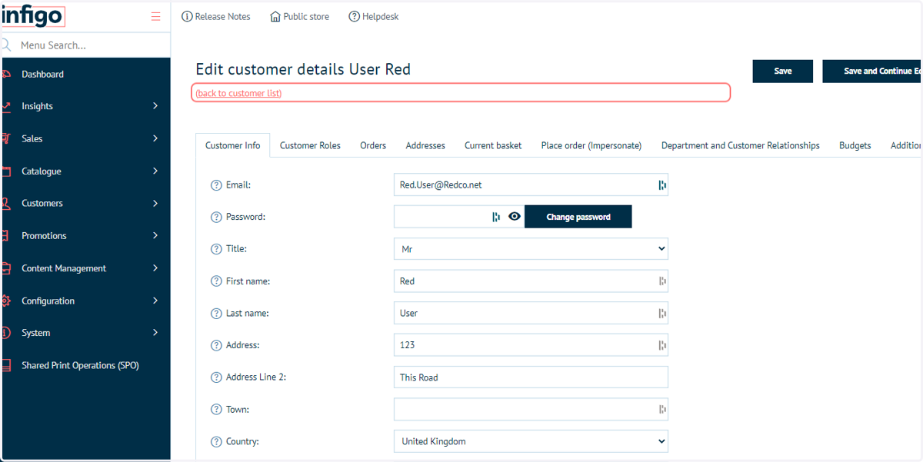Expand the Sales menu chevron
923x462 pixels.
tap(155, 138)
